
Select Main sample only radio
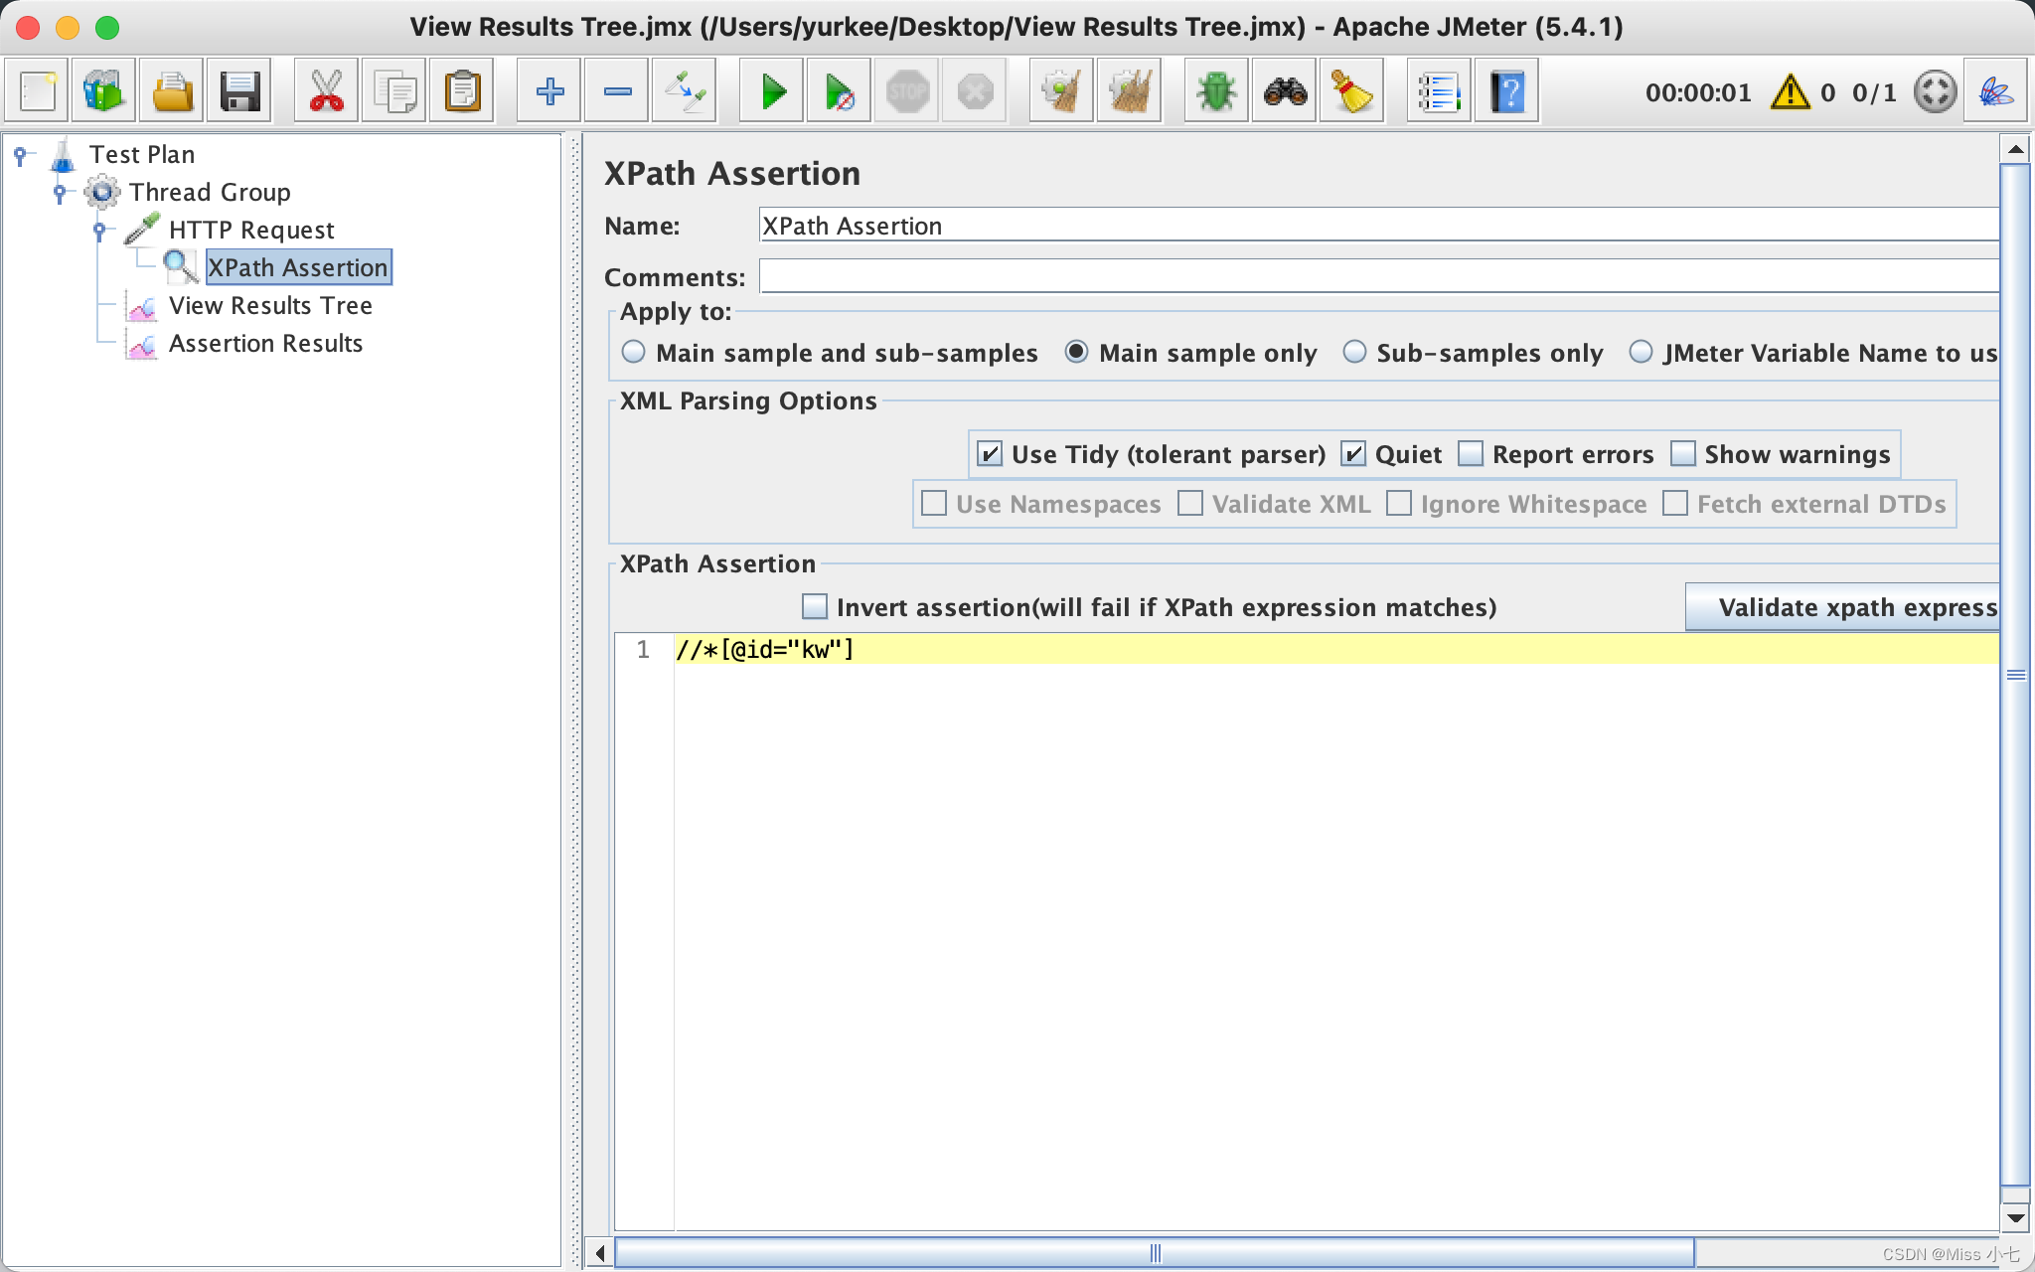point(1076,352)
